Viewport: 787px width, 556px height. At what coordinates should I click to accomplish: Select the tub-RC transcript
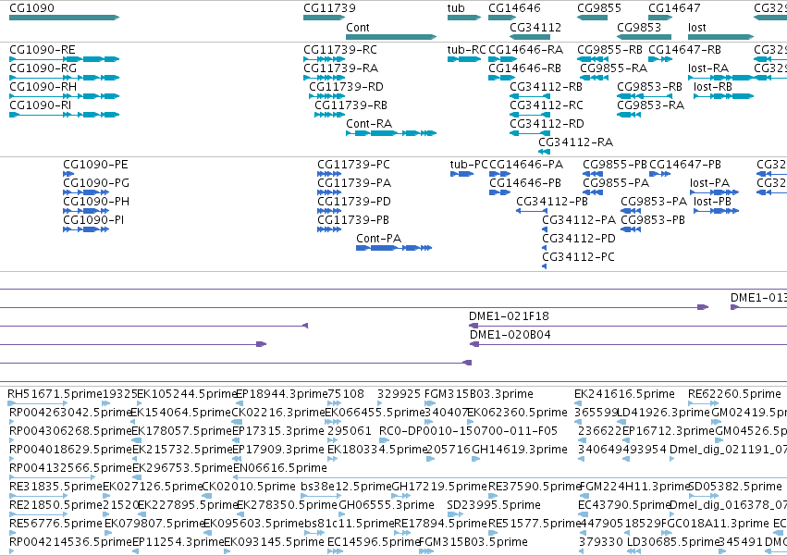point(464,59)
